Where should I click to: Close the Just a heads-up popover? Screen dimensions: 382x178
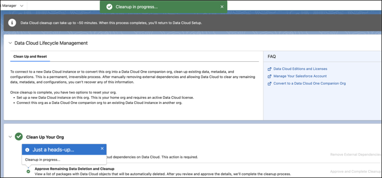click(x=102, y=149)
